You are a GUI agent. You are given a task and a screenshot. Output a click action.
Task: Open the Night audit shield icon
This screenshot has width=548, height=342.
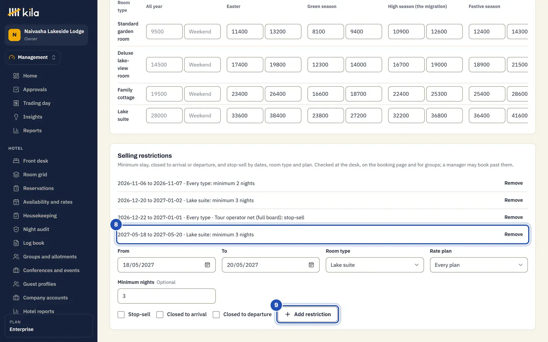[x=16, y=230]
